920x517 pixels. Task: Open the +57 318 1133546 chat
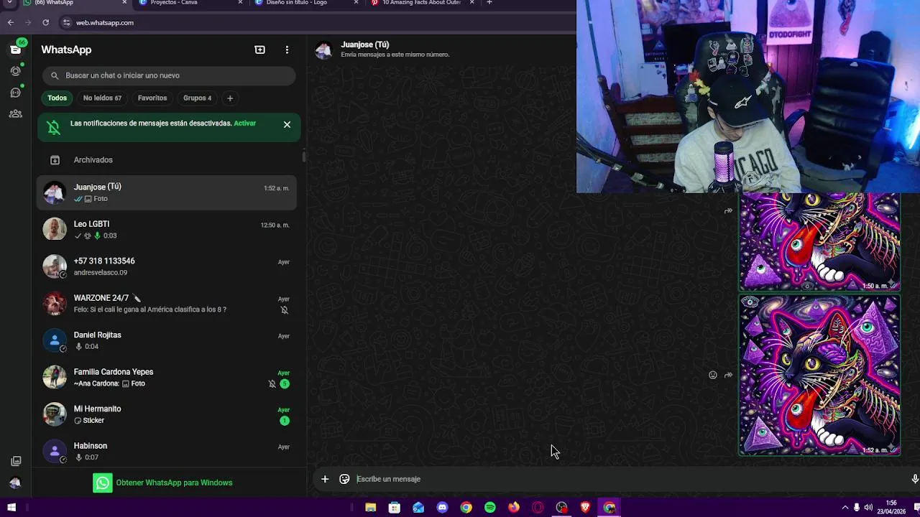pos(167,266)
